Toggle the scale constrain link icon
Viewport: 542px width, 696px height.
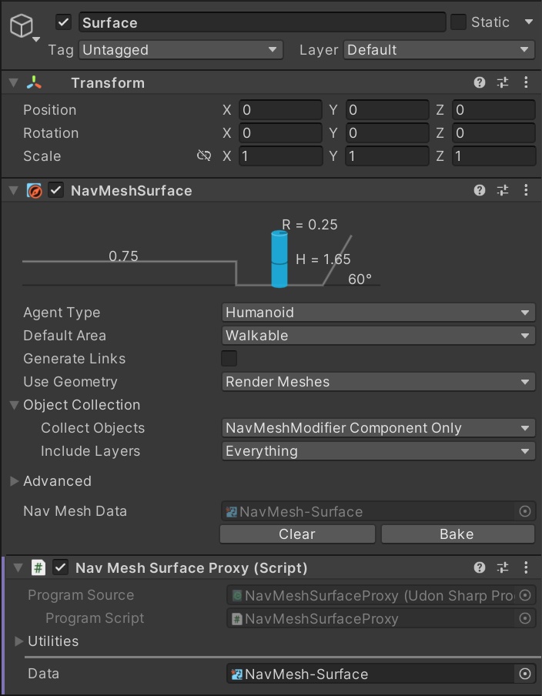pos(203,156)
